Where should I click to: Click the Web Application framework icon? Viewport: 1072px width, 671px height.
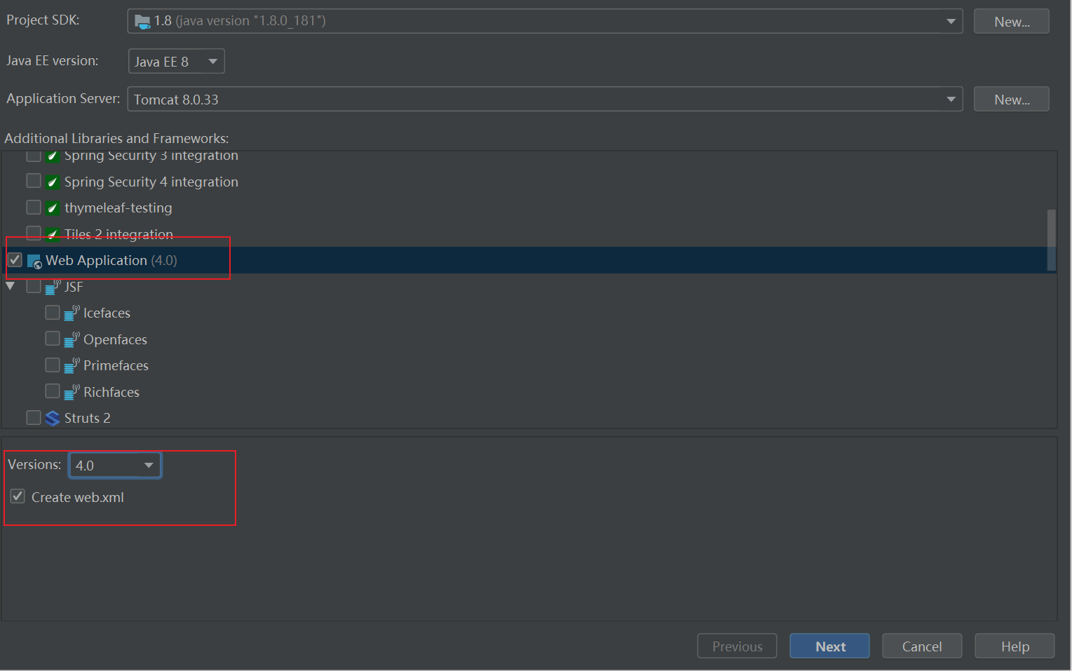[x=34, y=262]
